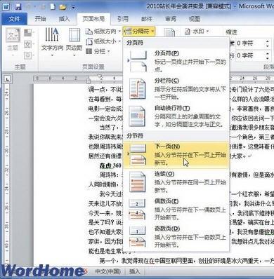Click the 奇虎 360 heading text
Viewport: 274px width, 279px height.
110,165
